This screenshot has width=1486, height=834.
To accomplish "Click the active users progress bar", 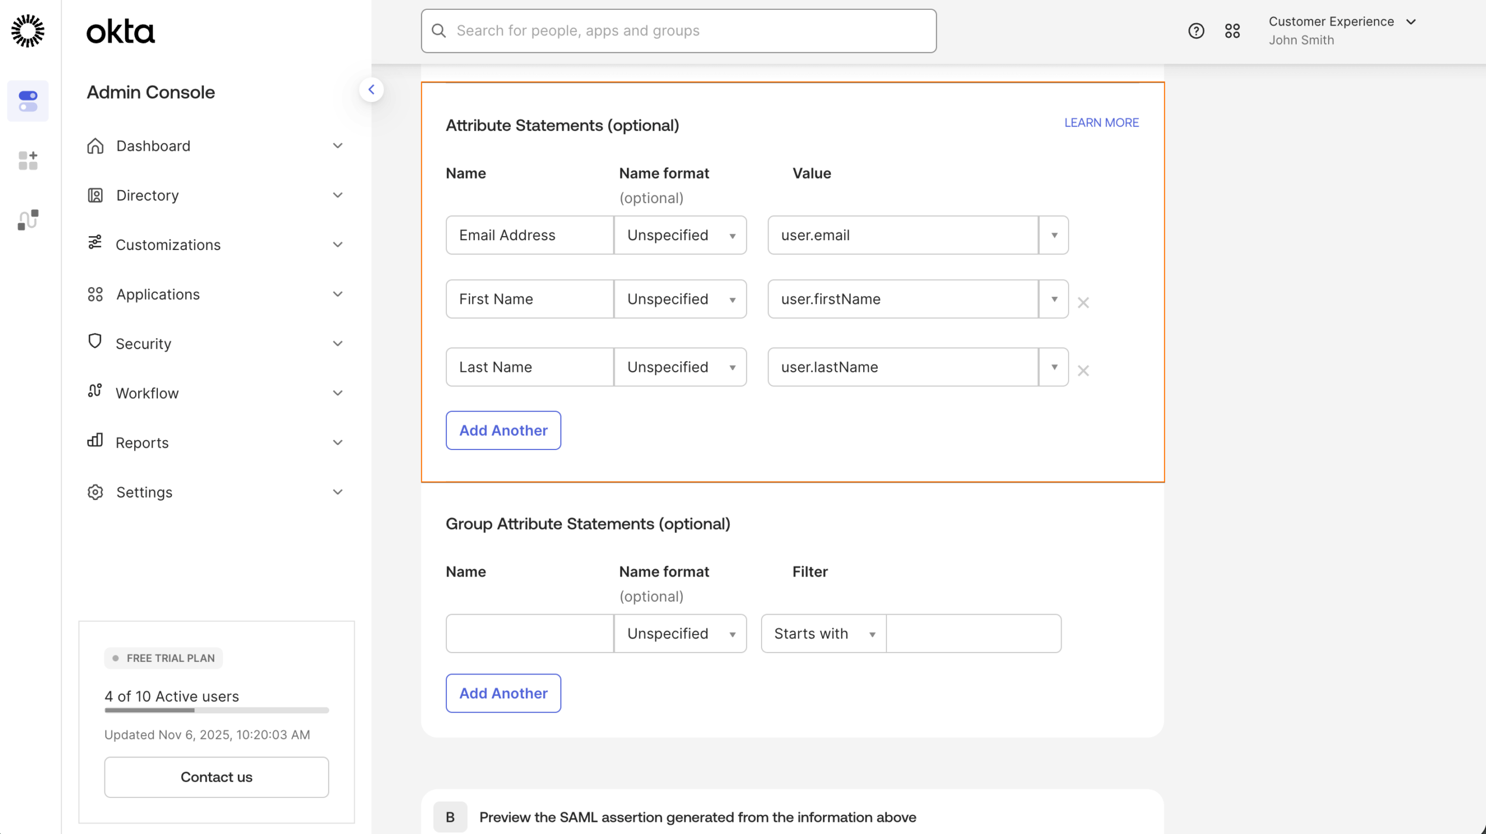I will pos(216,710).
